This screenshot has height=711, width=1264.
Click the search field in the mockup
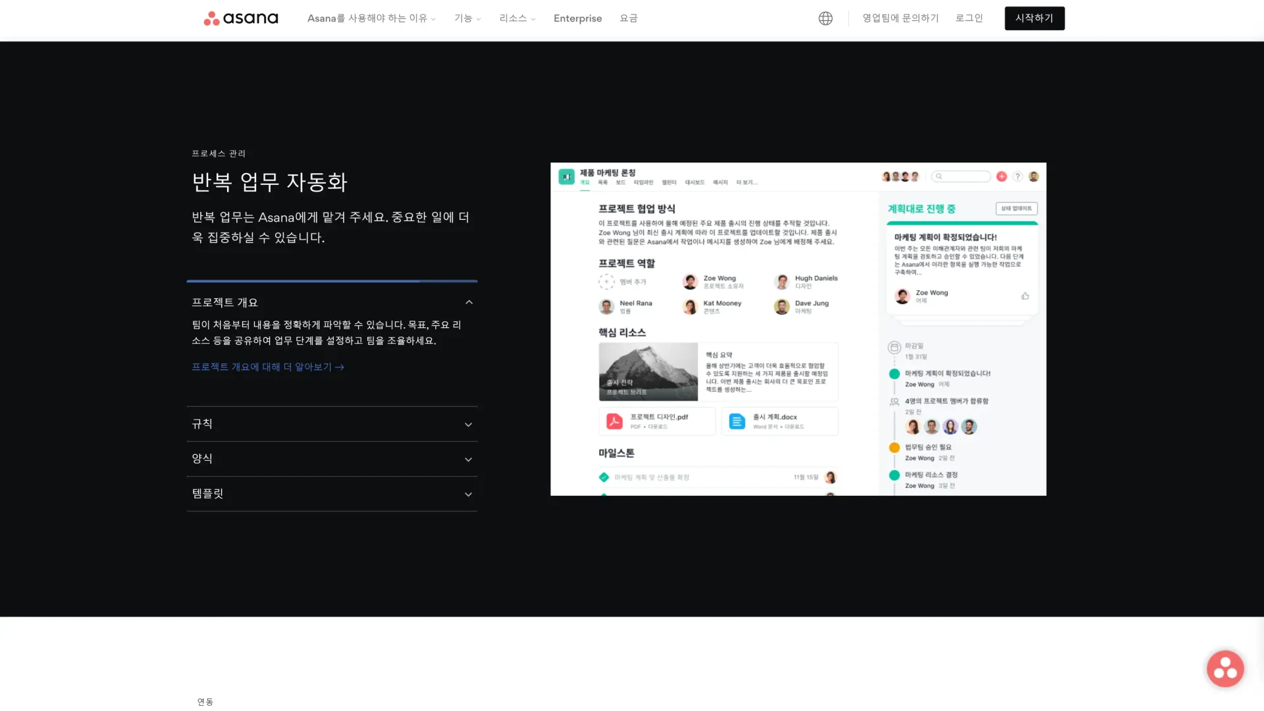(x=961, y=176)
